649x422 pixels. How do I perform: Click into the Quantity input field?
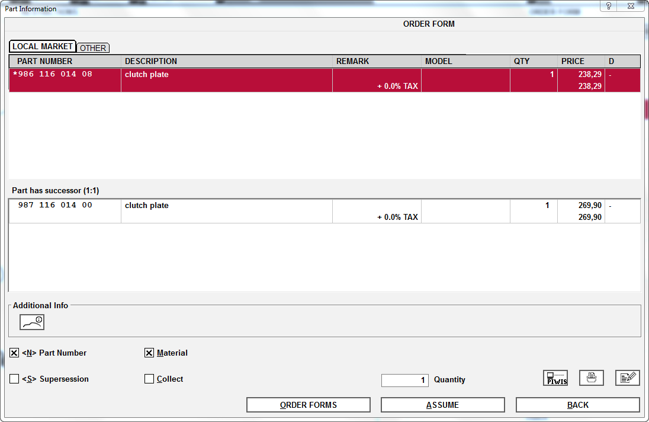[x=404, y=381]
